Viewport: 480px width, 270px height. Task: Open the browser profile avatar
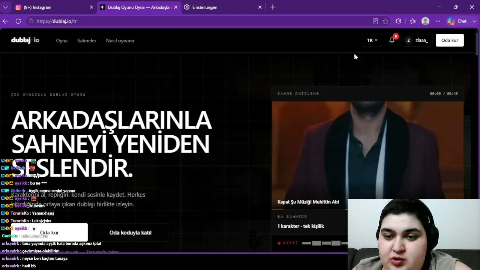pos(425,21)
